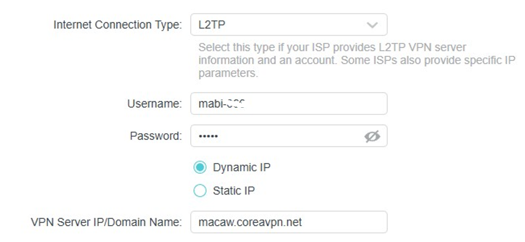The image size is (525, 242).
Task: Focus the Password input field
Action: 284,136
